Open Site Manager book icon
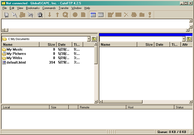 [x=7, y=15]
